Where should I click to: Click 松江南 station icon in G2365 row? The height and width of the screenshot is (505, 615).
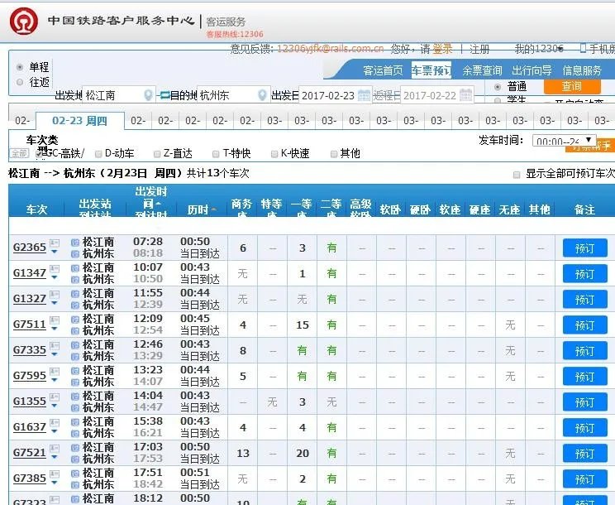click(75, 243)
